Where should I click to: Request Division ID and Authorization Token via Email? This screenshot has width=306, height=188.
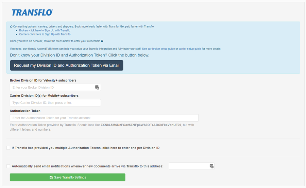click(x=67, y=65)
